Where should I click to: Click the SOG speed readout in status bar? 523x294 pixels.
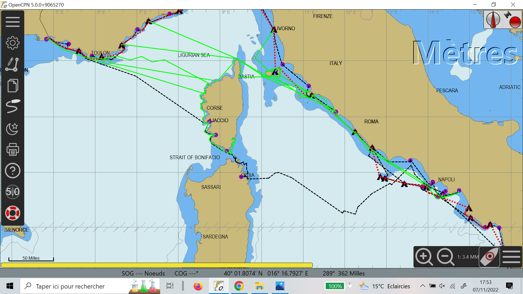[143, 273]
